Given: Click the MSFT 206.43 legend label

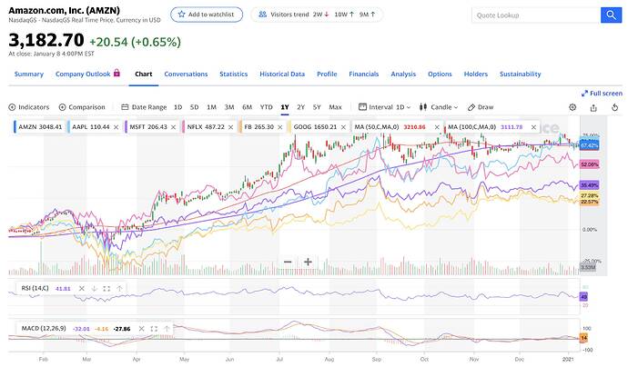Looking at the screenshot, I should 148,127.
